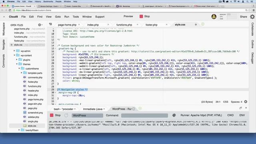
Task: Click CWD button in runner bar
Action: coord(230,115)
